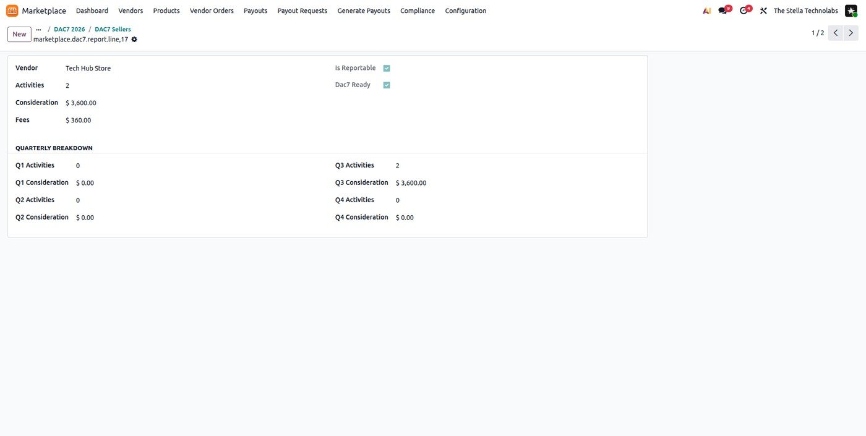The height and width of the screenshot is (436, 866).
Task: Click the Q1 Consideration value $ 0.00
Action: (85, 183)
